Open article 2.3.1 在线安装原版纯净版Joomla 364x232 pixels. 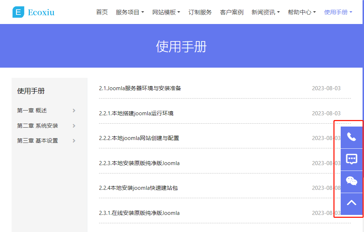139,213
